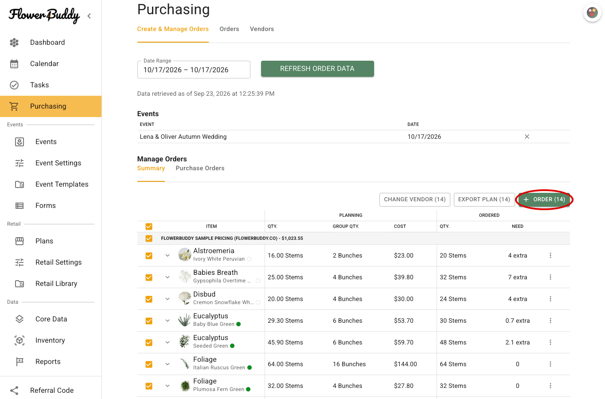605x399 pixels.
Task: Click the Alstroemeria flower thumbnail
Action: coord(184,255)
